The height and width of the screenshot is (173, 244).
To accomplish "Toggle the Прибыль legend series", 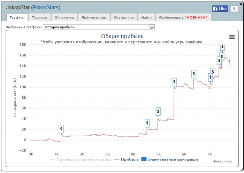I will pyautogui.click(x=126, y=159).
